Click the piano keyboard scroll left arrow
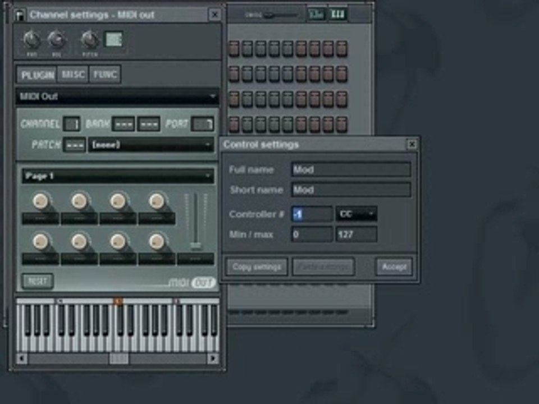 tap(22, 359)
